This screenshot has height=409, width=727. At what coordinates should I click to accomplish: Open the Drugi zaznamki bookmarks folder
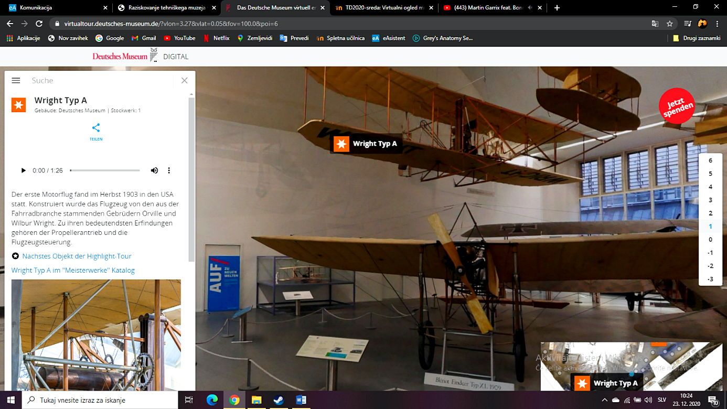[697, 38]
